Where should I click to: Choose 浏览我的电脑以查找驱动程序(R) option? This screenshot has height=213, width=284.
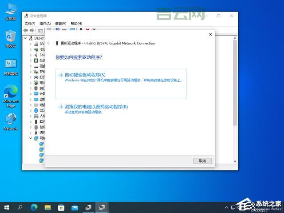pos(96,107)
